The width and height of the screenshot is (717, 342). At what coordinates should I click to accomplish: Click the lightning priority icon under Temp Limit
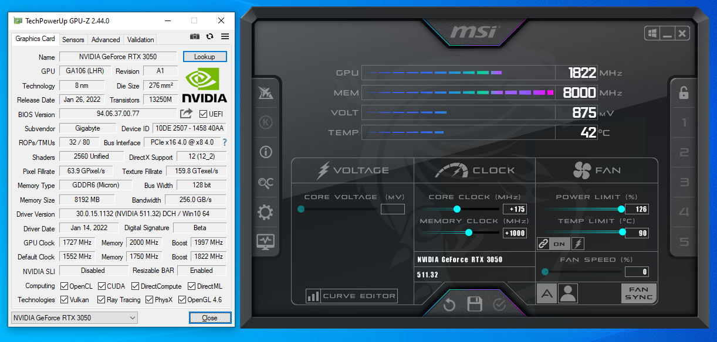click(578, 244)
